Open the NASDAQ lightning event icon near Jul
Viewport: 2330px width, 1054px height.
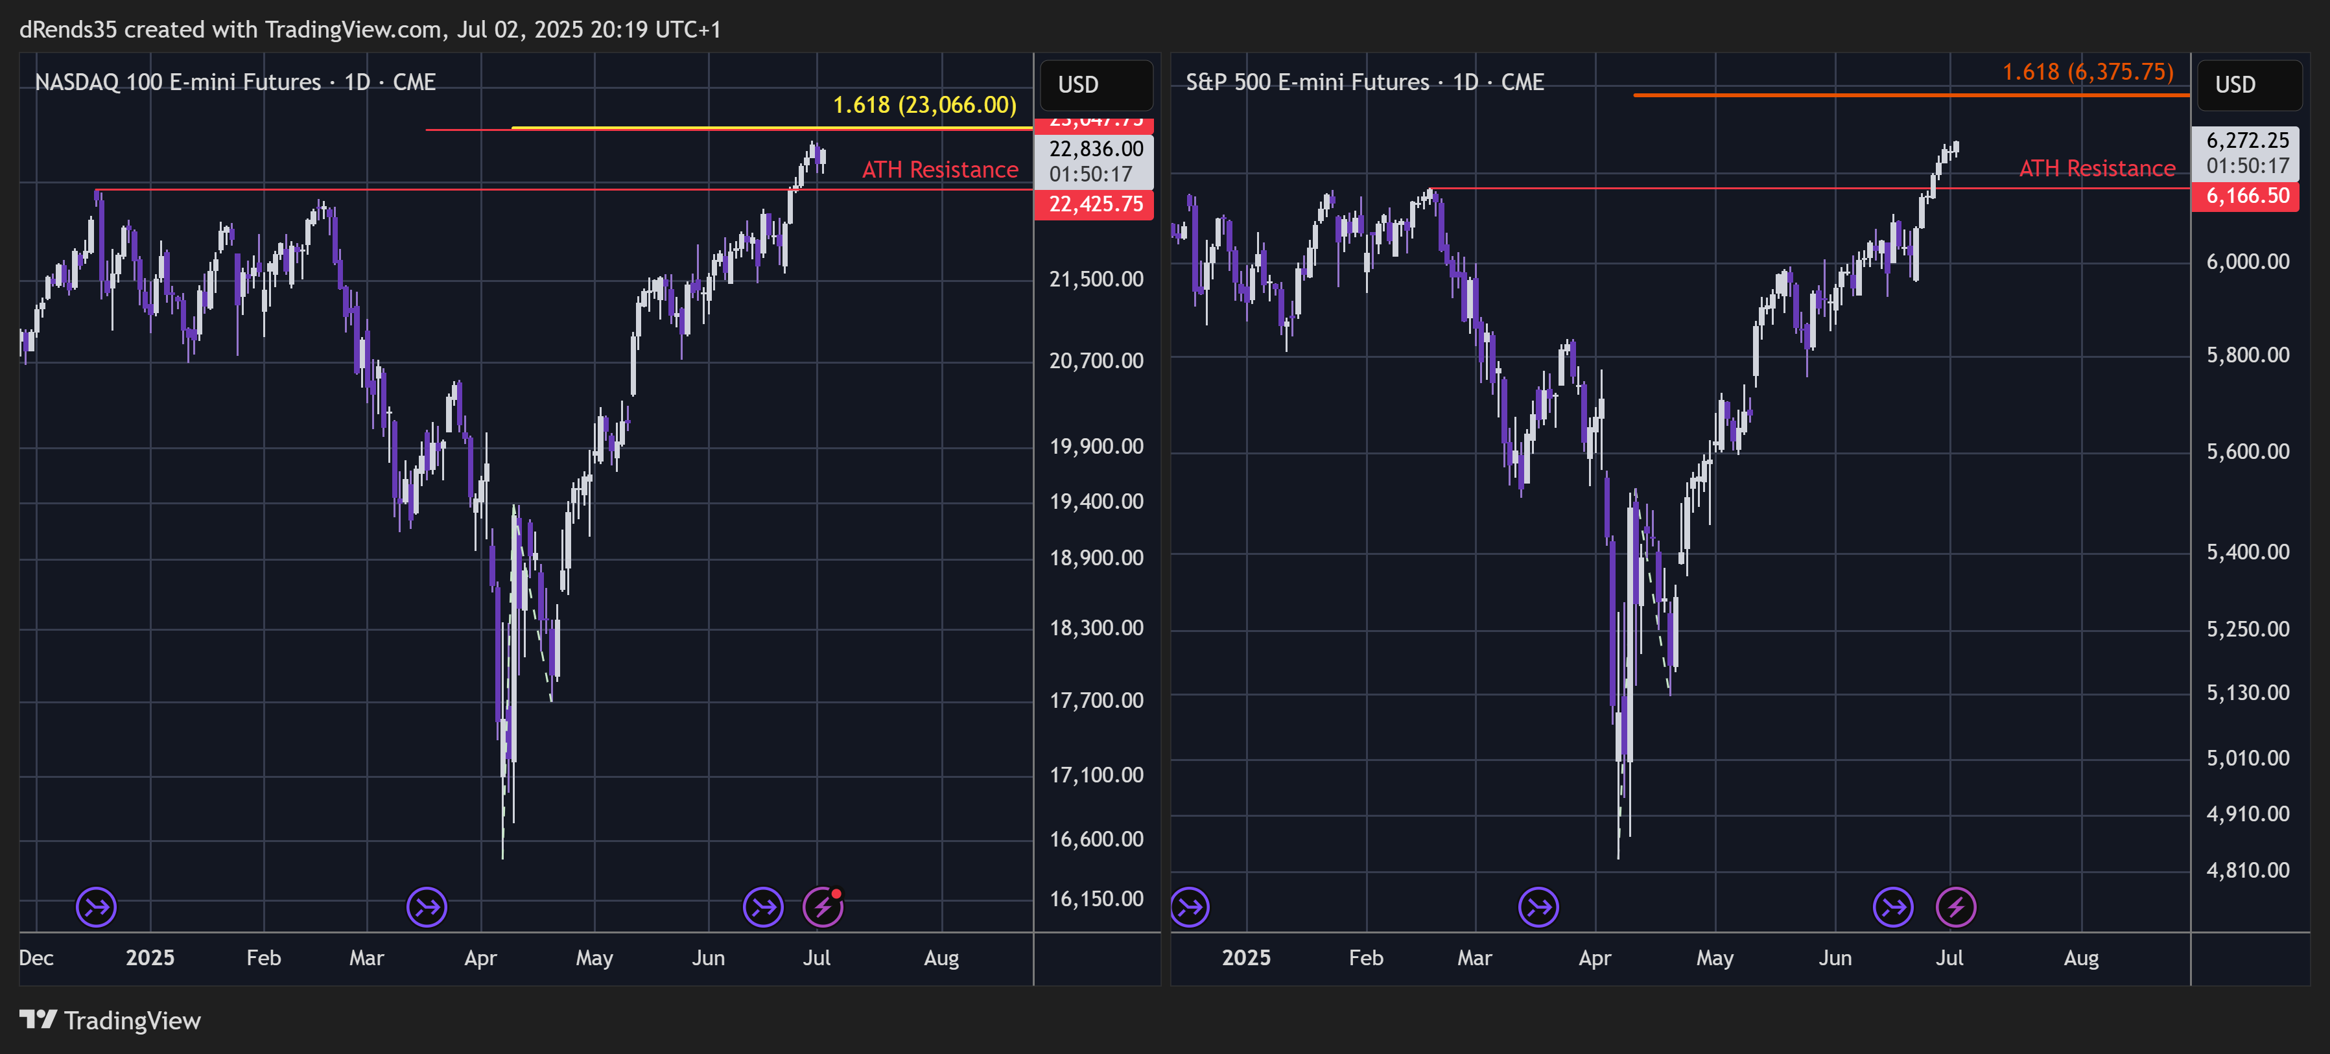click(x=823, y=906)
